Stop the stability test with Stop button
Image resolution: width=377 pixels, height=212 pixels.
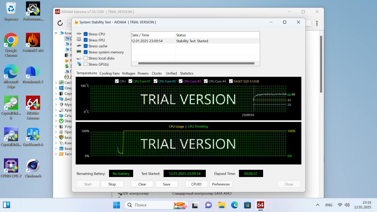pos(112,184)
